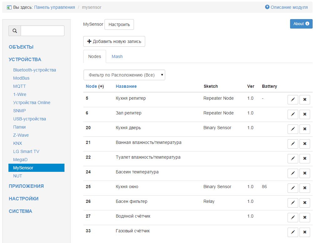The height and width of the screenshot is (243, 317).
Task: Expand the ПРИЛОЖЕНИЯ sidebar section
Action: pyautogui.click(x=26, y=186)
